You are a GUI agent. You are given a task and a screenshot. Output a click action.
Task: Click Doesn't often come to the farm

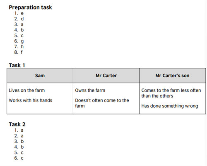point(102,103)
